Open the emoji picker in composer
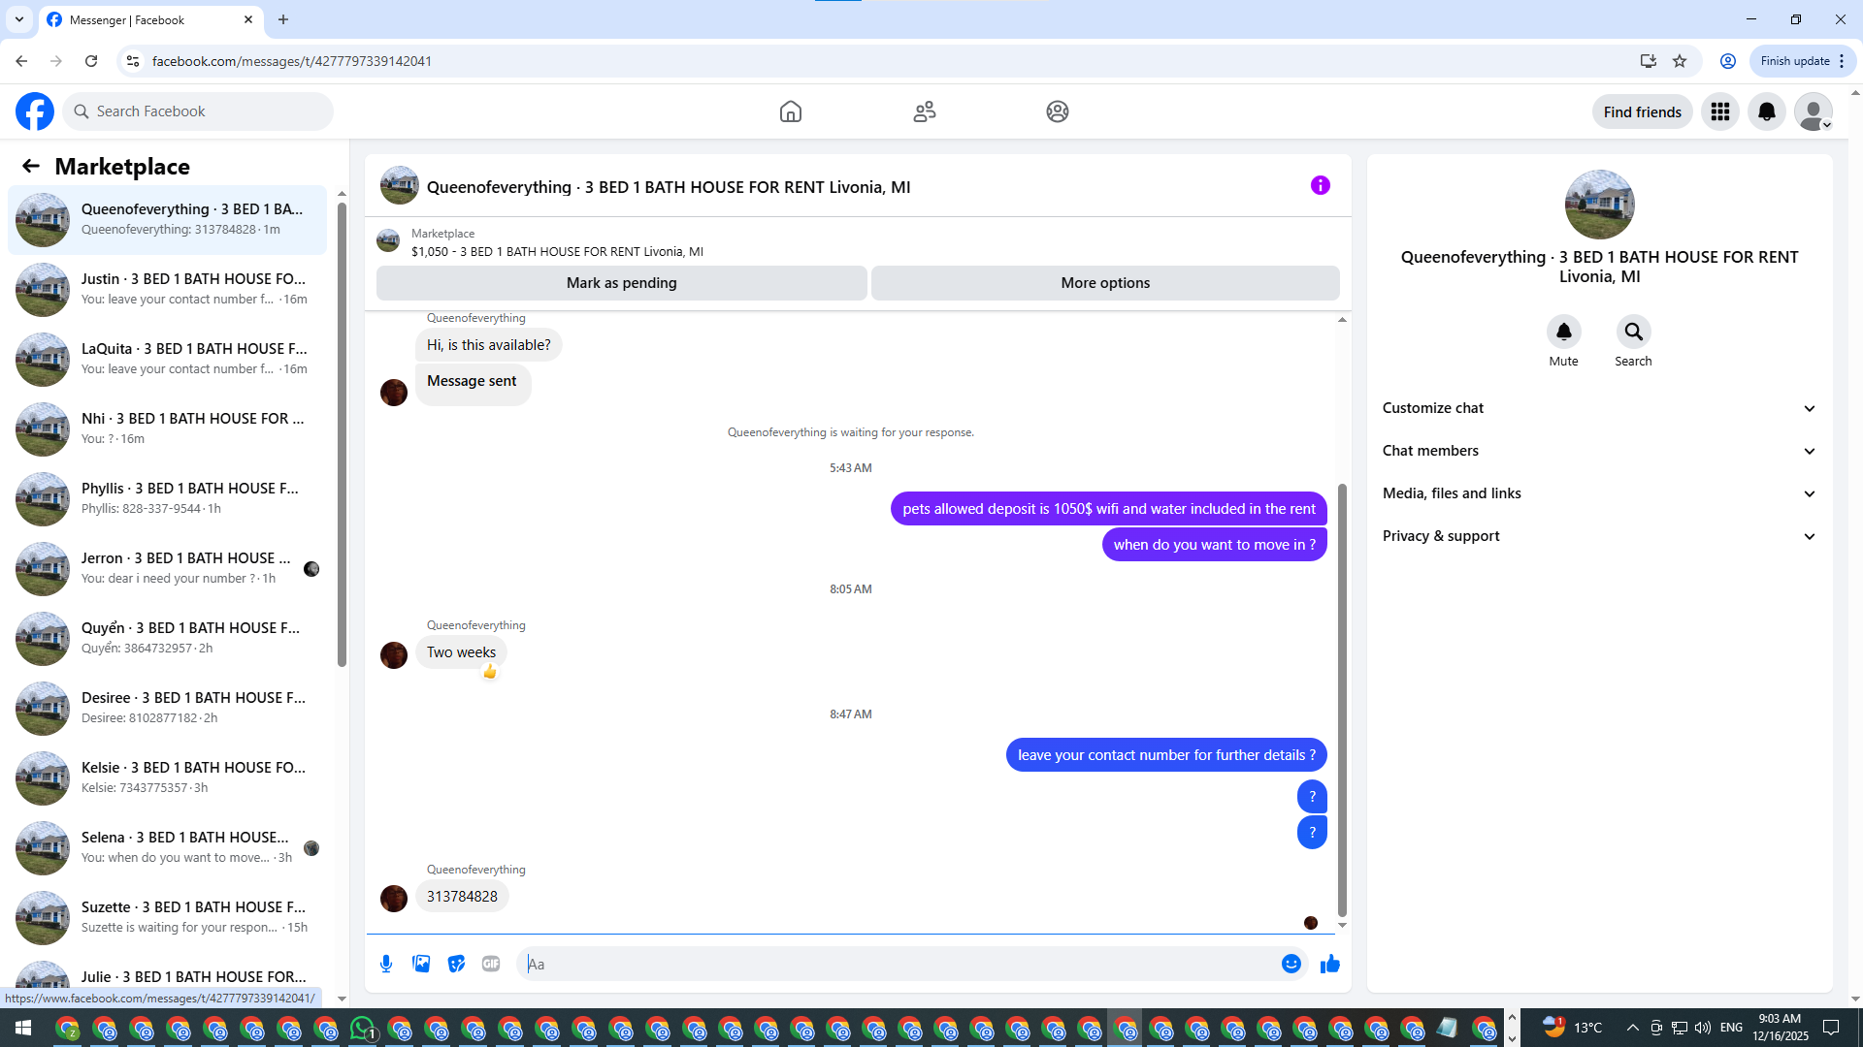 pos(1291,964)
